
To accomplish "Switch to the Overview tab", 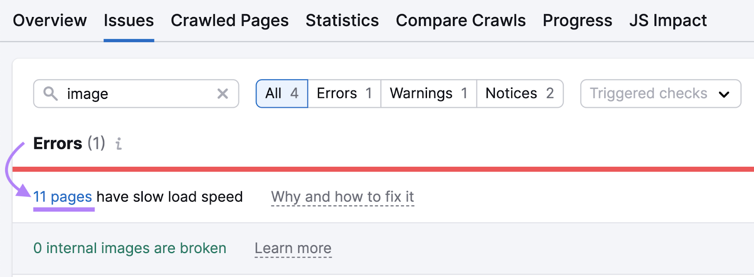I will [x=49, y=20].
